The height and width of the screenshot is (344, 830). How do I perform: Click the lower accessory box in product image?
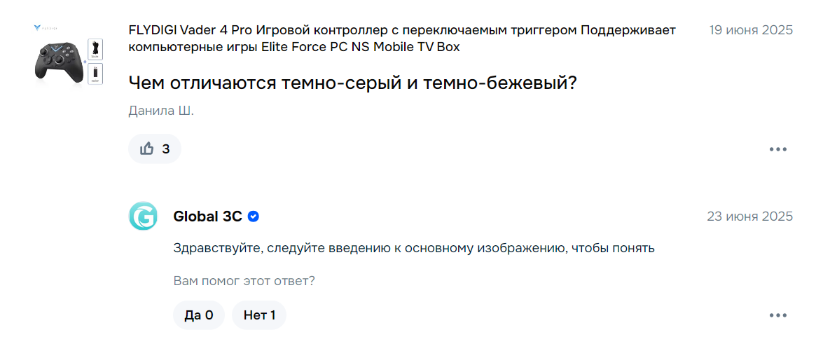tap(95, 74)
